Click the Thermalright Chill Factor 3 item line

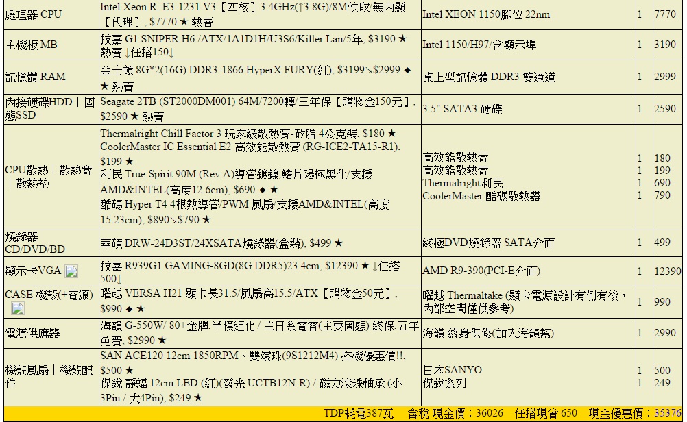pyautogui.click(x=248, y=134)
